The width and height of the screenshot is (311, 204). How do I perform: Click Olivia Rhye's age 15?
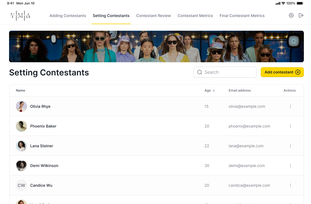coord(206,106)
